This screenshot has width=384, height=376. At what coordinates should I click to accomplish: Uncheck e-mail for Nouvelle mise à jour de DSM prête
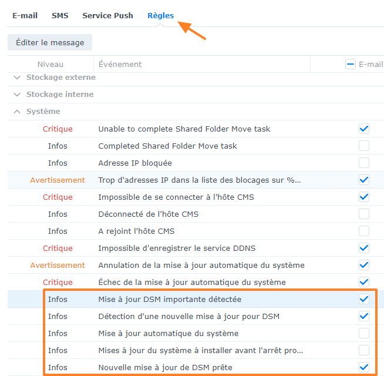364,367
